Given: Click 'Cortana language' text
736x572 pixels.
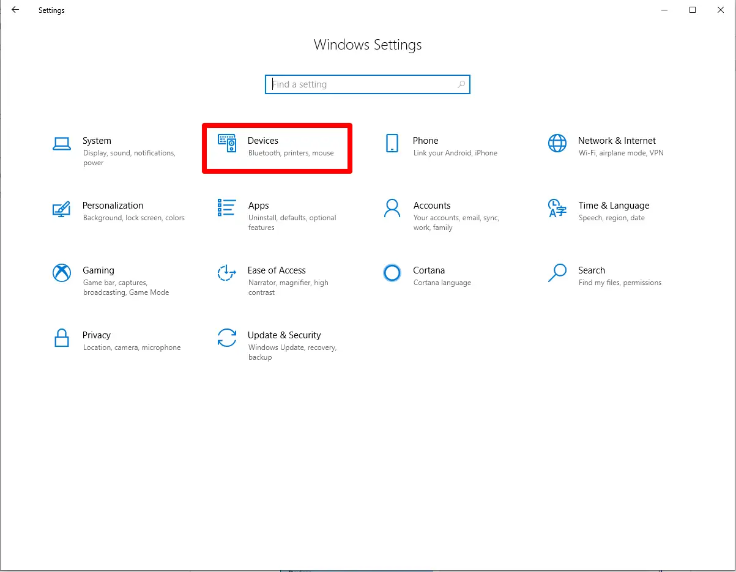Looking at the screenshot, I should click(442, 283).
